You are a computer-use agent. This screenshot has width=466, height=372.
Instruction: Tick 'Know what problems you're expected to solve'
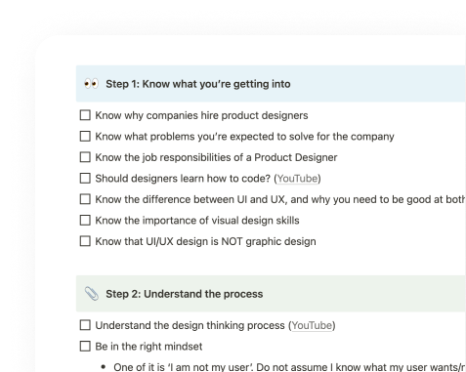85,136
